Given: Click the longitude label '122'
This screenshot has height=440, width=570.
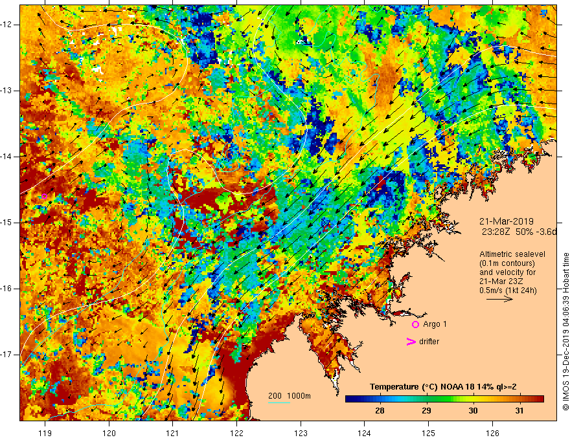Looking at the screenshot, I should coord(236,433).
